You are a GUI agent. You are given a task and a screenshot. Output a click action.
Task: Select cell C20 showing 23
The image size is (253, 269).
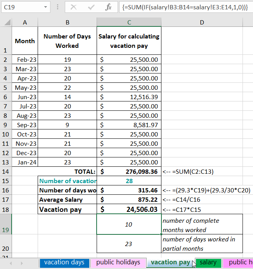(x=129, y=244)
